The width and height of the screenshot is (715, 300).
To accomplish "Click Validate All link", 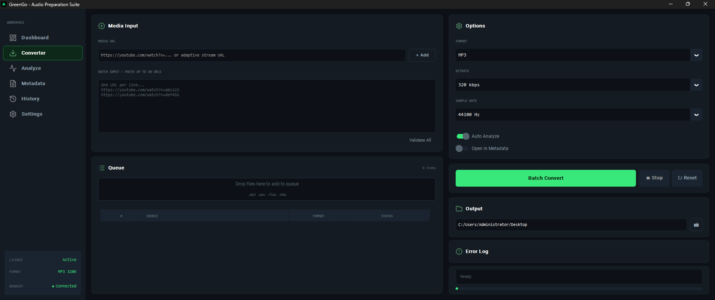I will tap(420, 140).
